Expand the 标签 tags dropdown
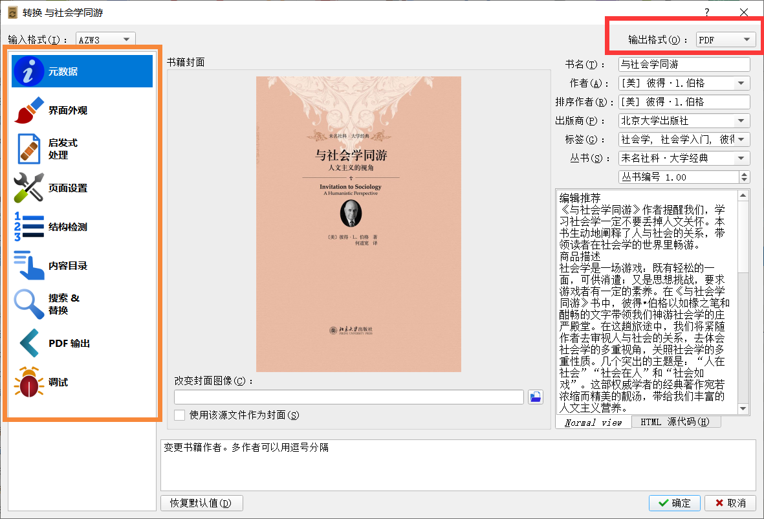This screenshot has width=764, height=519. pyautogui.click(x=741, y=139)
